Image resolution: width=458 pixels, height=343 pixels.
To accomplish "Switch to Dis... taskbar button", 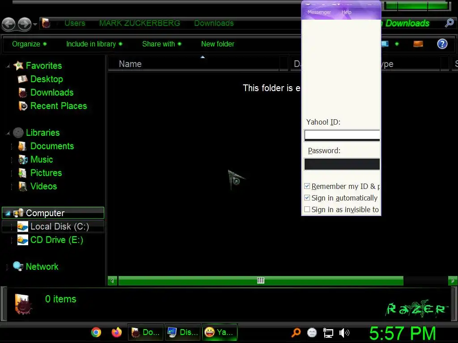I will pyautogui.click(x=182, y=332).
